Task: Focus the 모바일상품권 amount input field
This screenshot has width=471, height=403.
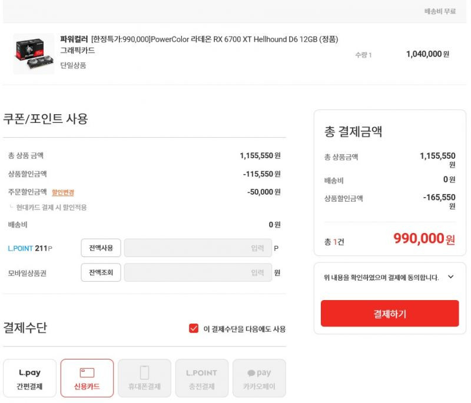Action: (x=198, y=272)
